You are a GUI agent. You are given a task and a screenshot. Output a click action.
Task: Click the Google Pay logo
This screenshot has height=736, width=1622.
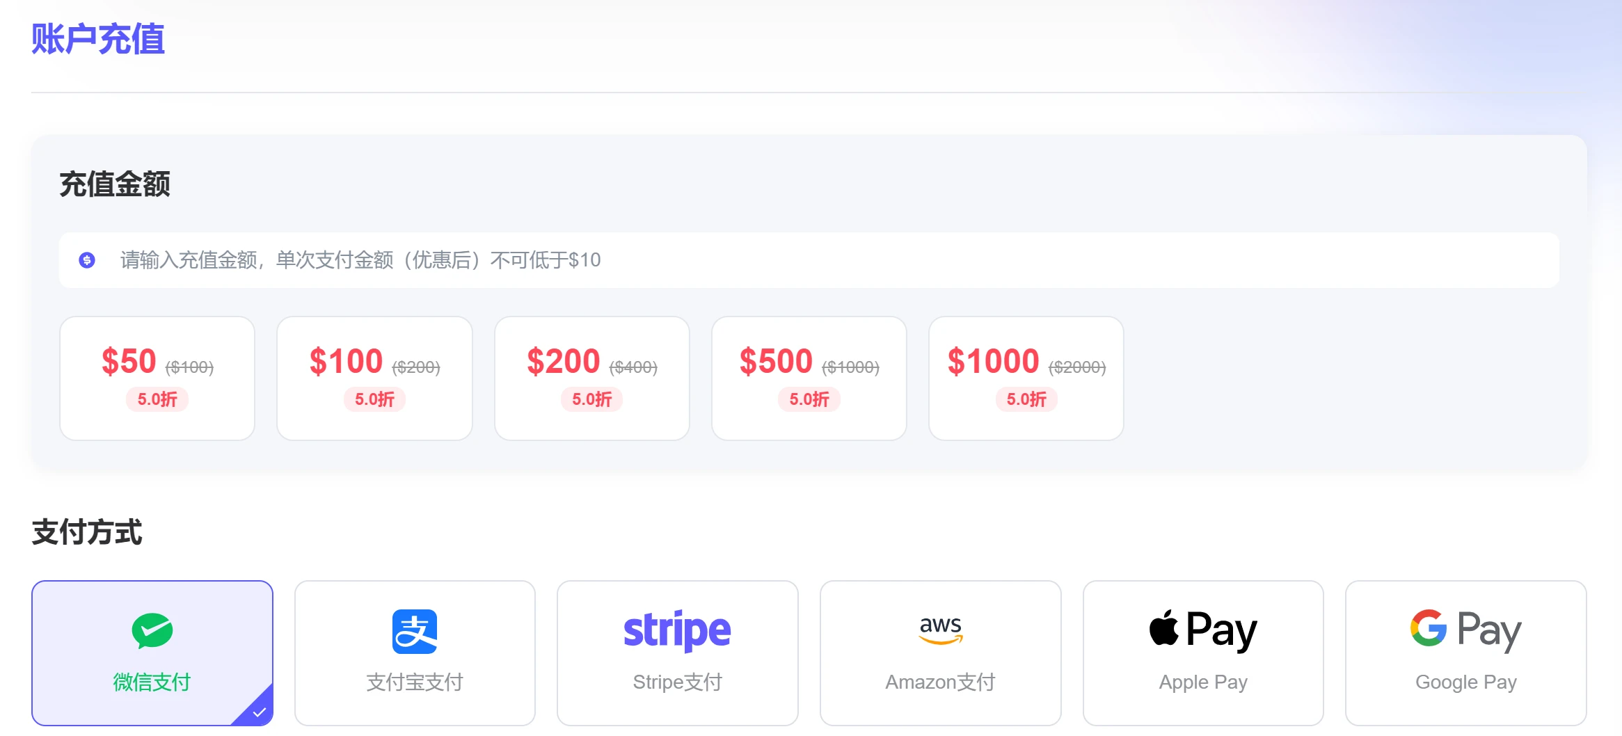tap(1465, 630)
